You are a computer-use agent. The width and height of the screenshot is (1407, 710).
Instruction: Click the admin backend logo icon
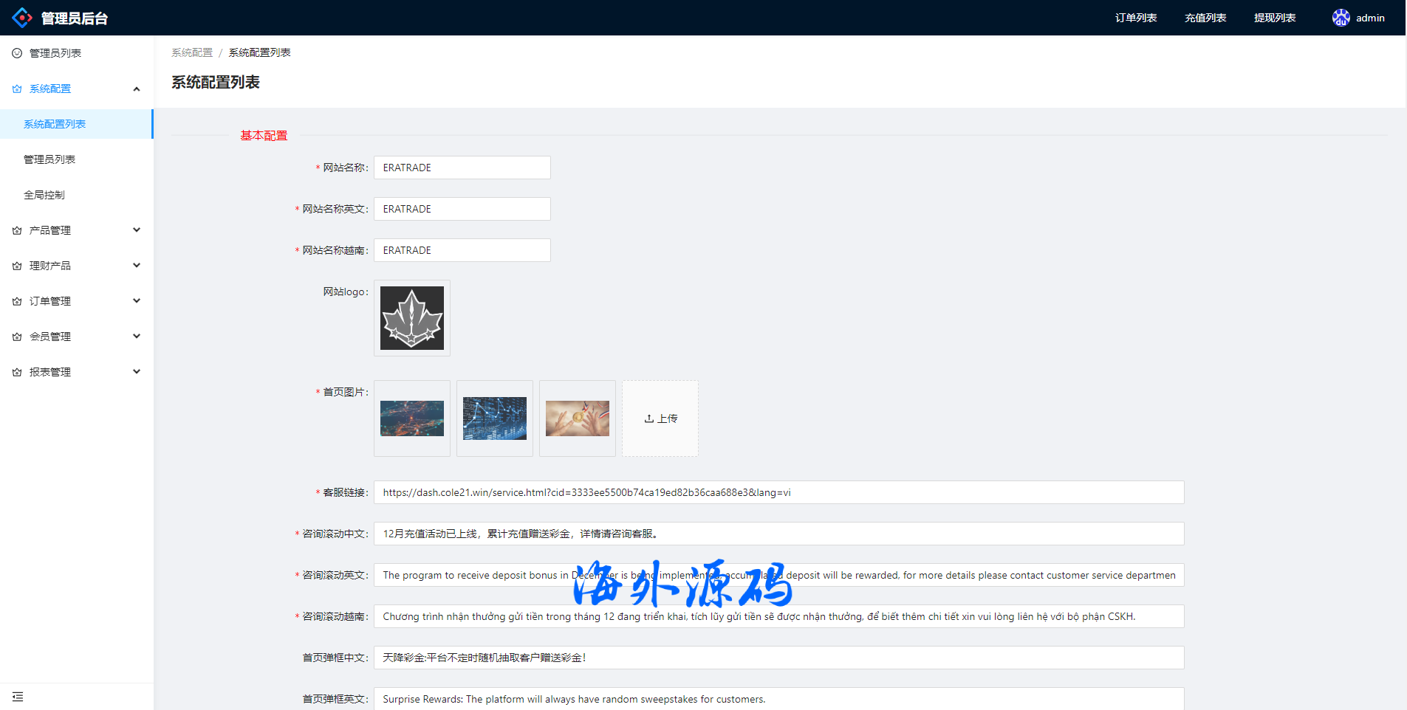pyautogui.click(x=22, y=18)
